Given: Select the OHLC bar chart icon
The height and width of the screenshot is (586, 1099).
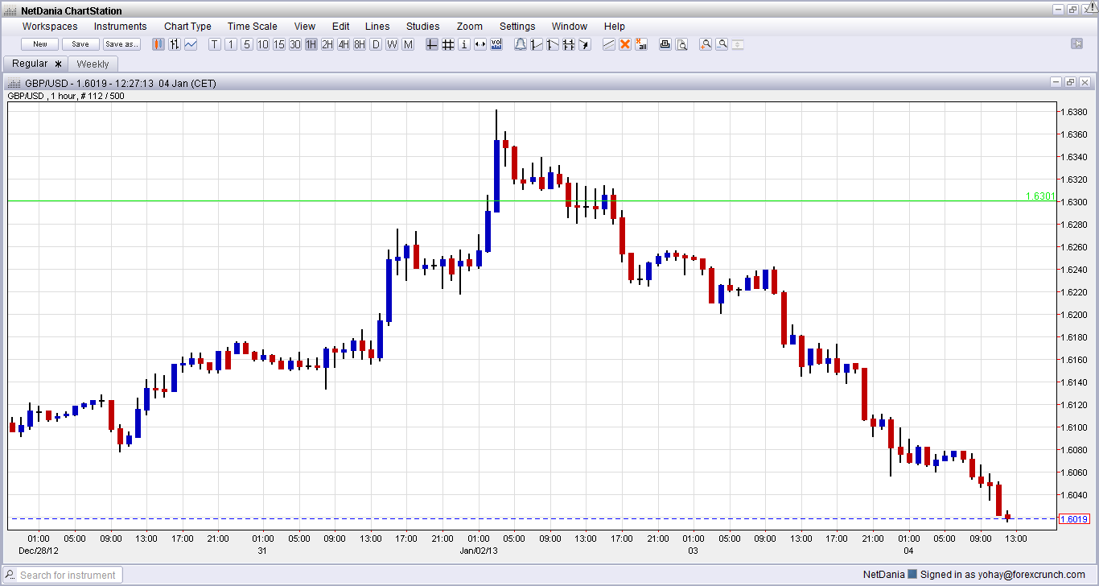Looking at the screenshot, I should click(175, 44).
